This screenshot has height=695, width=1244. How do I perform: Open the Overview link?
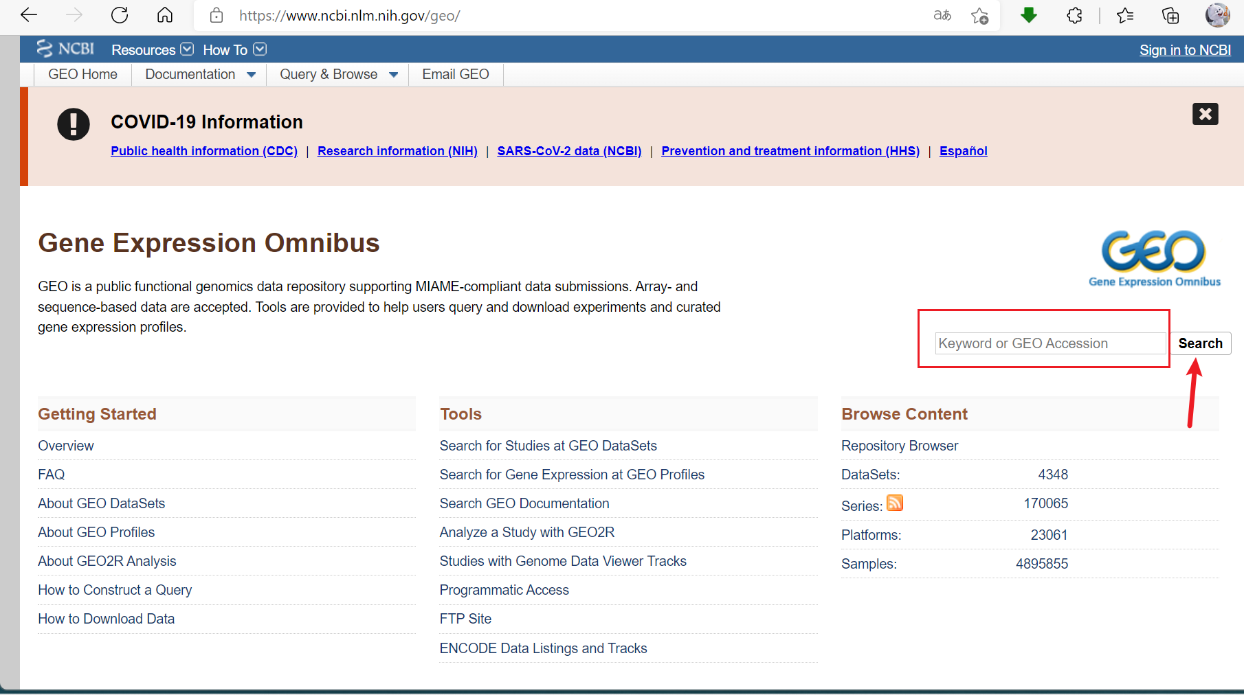pos(66,446)
